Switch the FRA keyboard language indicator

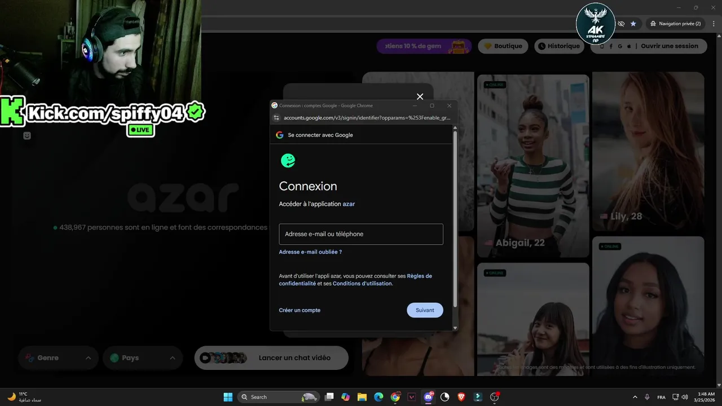661,397
